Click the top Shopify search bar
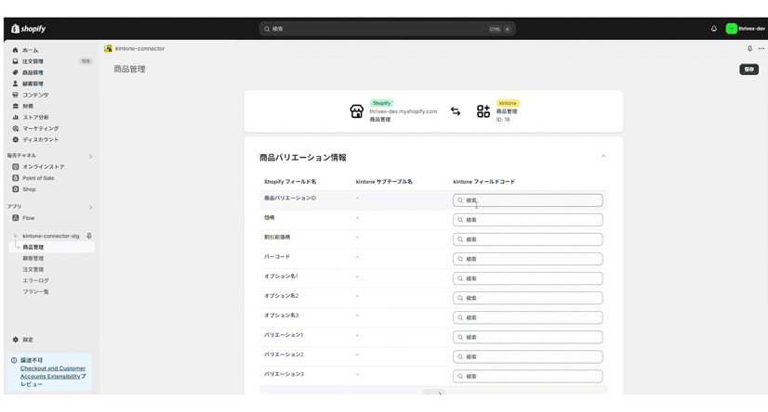Viewport: 768px width, 412px height. pos(387,29)
